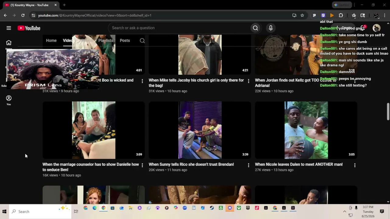Viewport: 390px width, 219px height.
Task: Show hidden system tray icons
Action: coord(345,211)
